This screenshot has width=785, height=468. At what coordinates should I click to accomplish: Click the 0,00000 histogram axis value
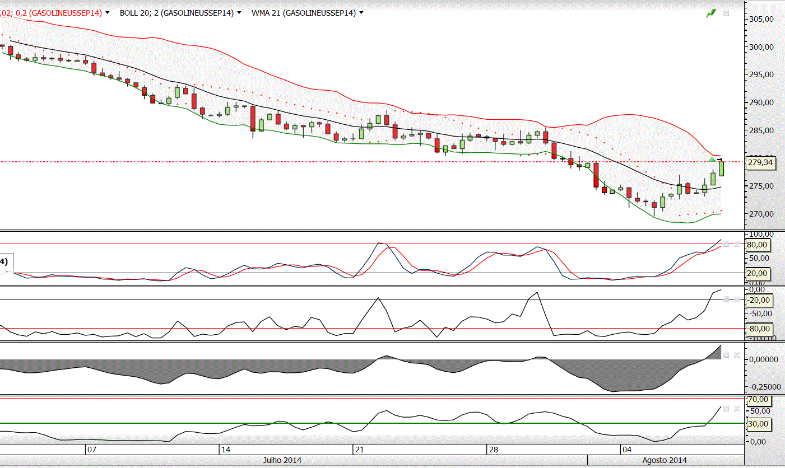764,359
